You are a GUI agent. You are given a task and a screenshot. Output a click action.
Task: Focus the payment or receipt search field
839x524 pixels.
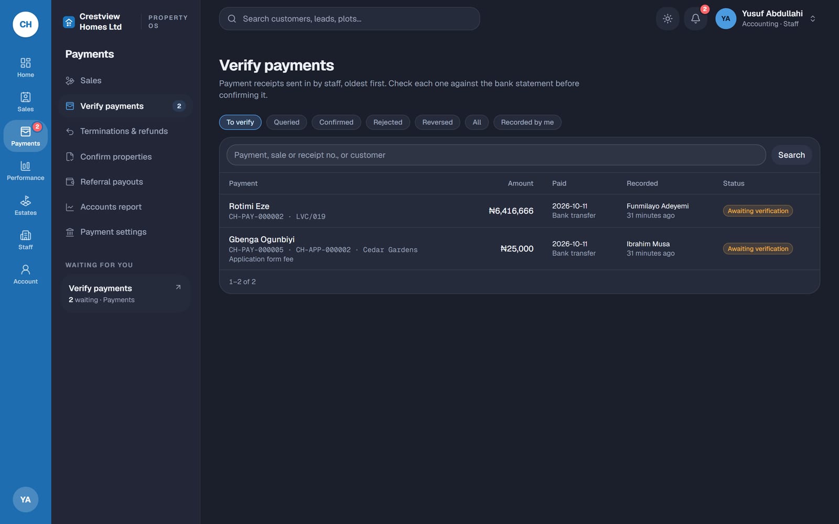pos(496,155)
